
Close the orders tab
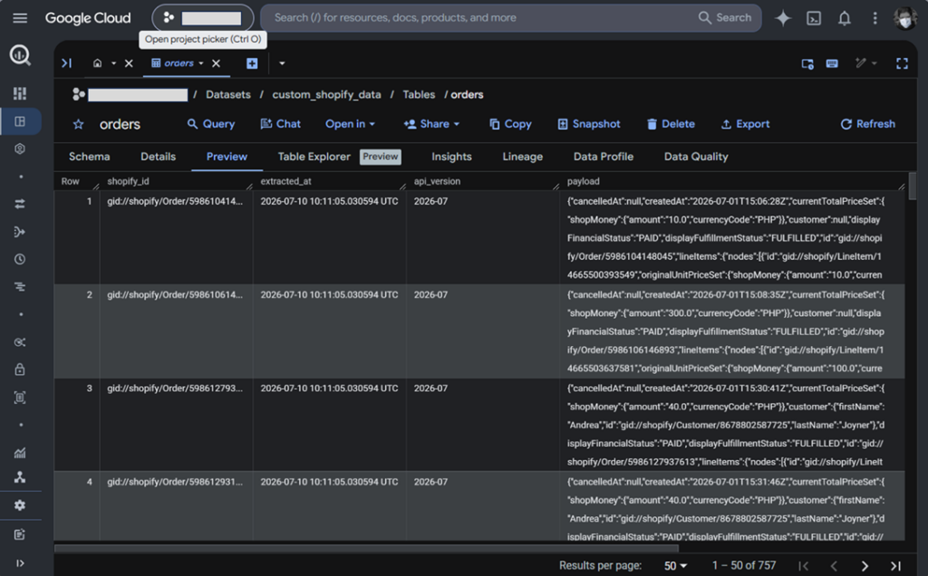tap(216, 63)
